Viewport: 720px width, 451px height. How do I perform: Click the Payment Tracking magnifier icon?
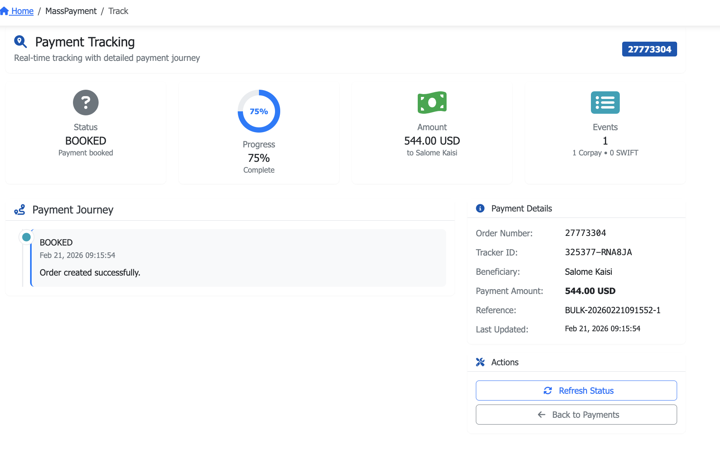pos(20,42)
